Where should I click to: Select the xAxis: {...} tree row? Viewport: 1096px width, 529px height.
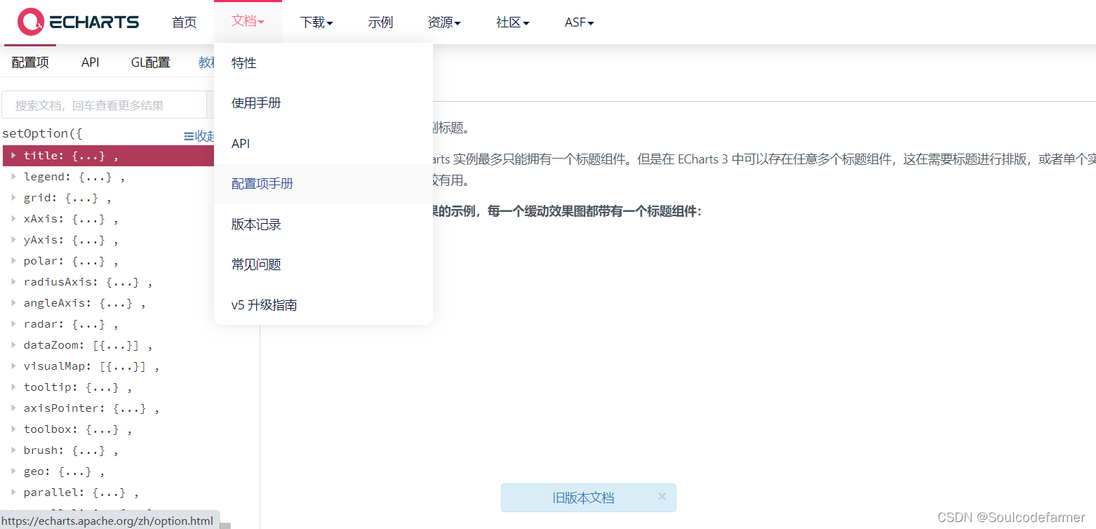coord(109,219)
